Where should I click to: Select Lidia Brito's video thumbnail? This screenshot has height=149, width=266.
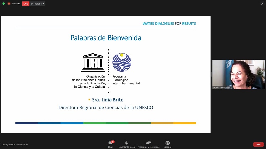click(x=239, y=74)
